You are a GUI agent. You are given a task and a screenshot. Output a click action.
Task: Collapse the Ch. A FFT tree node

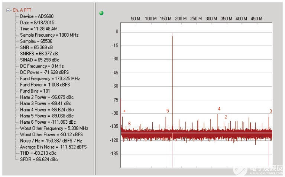point(9,10)
